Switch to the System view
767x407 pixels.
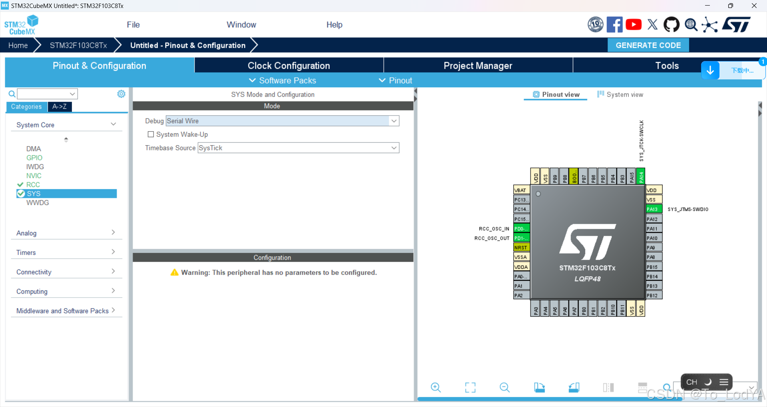tap(620, 95)
